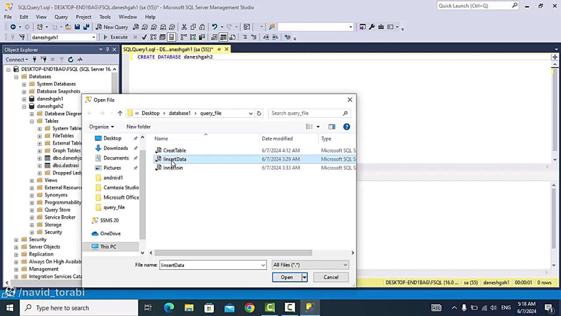Image resolution: width=561 pixels, height=316 pixels.
Task: Expand the System Databases node
Action: (24, 84)
